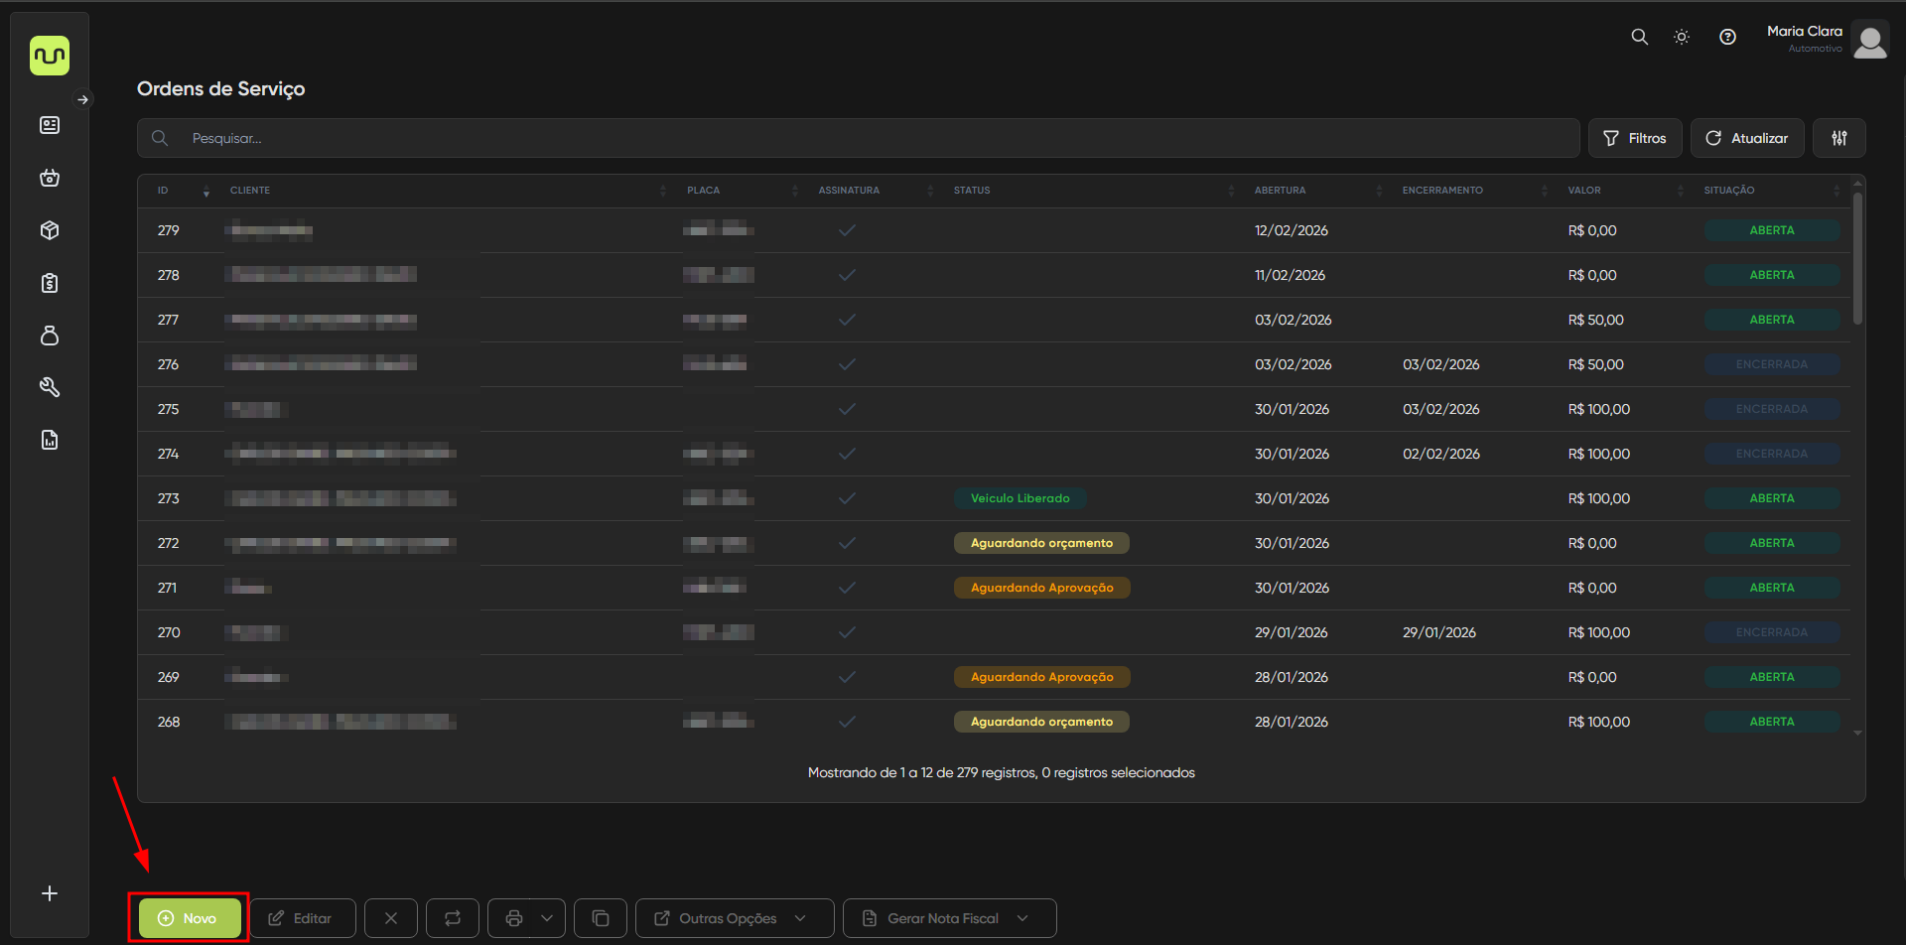Click the duplicate copy icon button

[601, 918]
